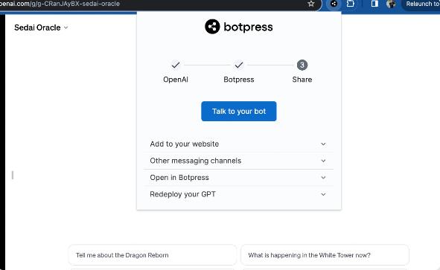This screenshot has height=270, width=440.
Task: Select step 3 Share indicator
Action: point(302,65)
